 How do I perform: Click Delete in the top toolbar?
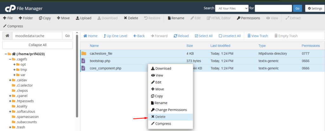click(x=131, y=18)
